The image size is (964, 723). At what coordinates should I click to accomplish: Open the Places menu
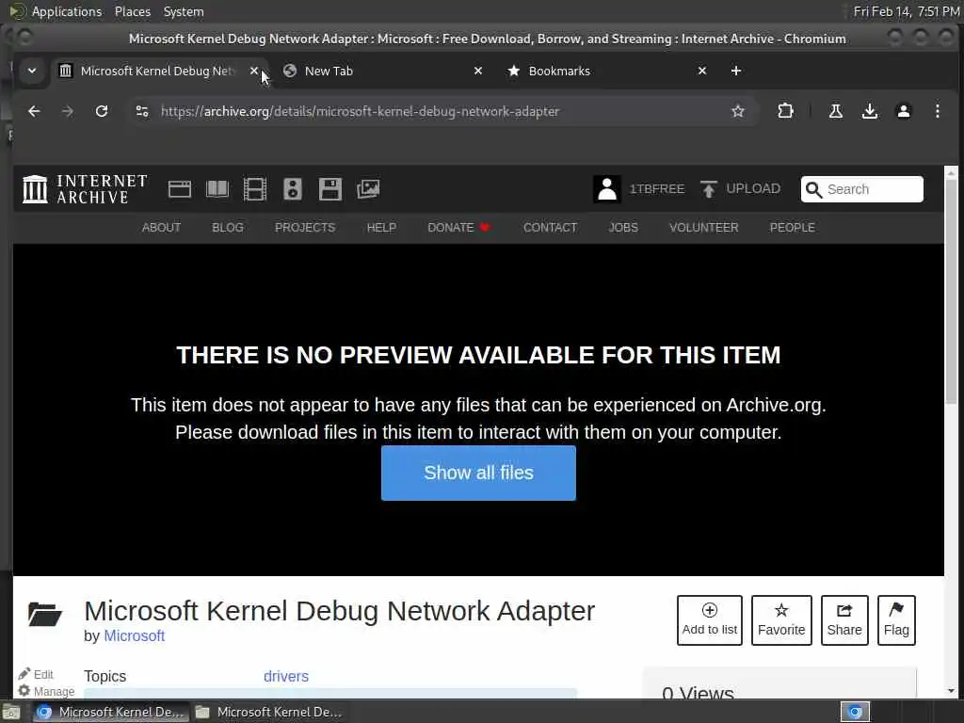[x=133, y=11]
